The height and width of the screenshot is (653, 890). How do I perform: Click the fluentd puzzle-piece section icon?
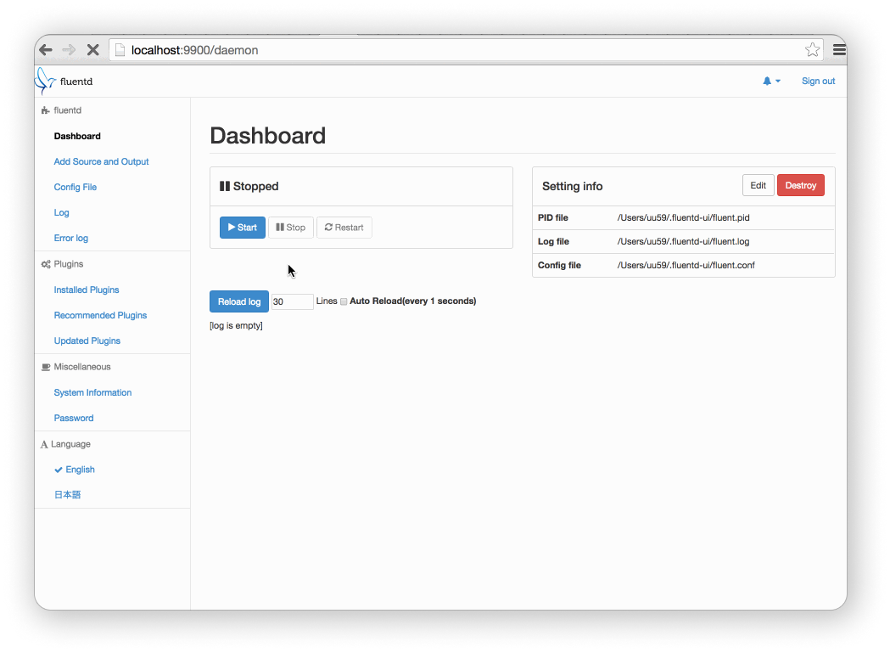pyautogui.click(x=46, y=110)
